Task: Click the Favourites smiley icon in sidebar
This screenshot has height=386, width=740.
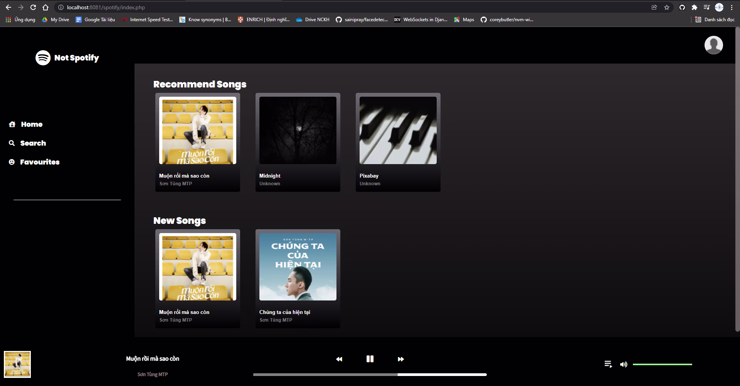Action: [12, 162]
